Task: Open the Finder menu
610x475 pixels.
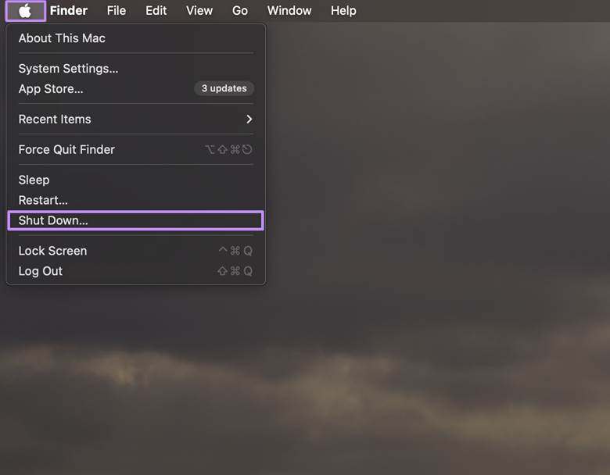Action: [x=69, y=11]
